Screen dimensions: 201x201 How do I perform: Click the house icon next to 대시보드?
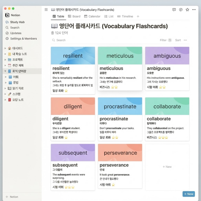pos(10,48)
